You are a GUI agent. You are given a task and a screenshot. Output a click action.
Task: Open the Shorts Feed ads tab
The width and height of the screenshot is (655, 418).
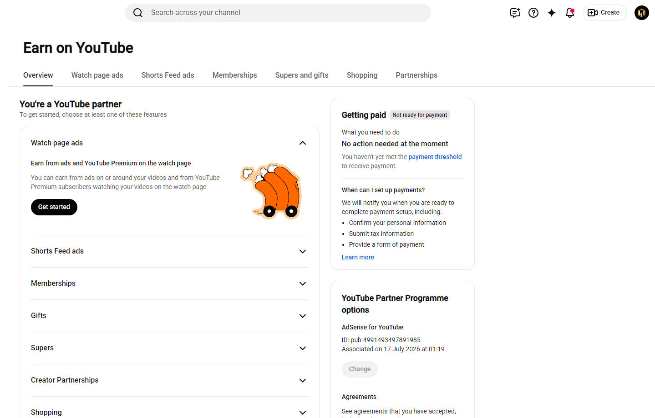(168, 75)
